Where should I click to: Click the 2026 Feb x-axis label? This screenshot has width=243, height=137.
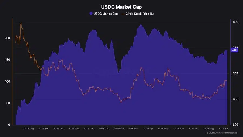pos(119,128)
